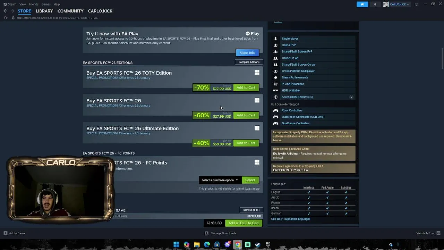Image resolution: width=444 pixels, height=250 pixels.
Task: Click the Add a Game label
Action: [17, 233]
